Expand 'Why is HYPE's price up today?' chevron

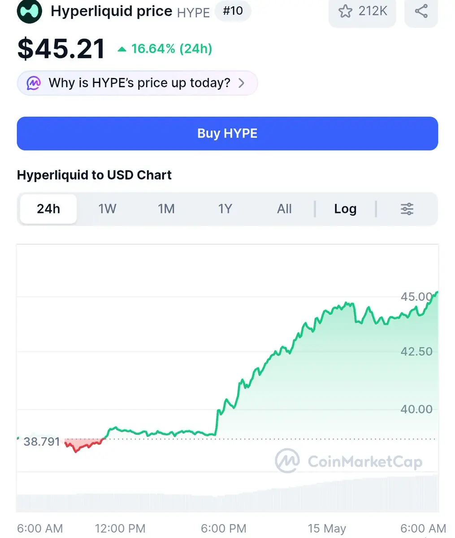point(241,83)
